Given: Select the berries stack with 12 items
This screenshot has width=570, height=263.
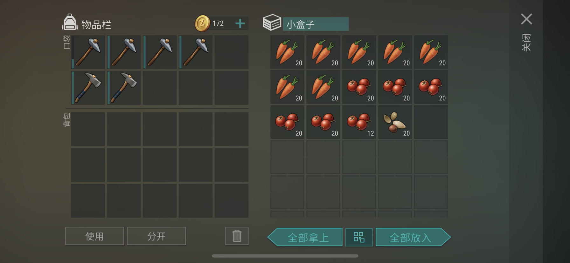Looking at the screenshot, I should coord(359,122).
